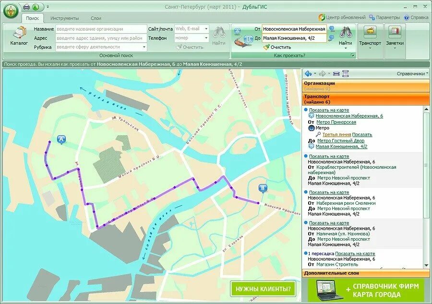
Task: Click scroll down arrow of results list
Action: coord(426,266)
